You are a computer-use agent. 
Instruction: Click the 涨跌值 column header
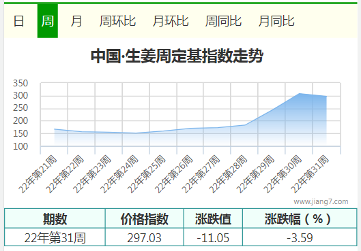(x=213, y=218)
